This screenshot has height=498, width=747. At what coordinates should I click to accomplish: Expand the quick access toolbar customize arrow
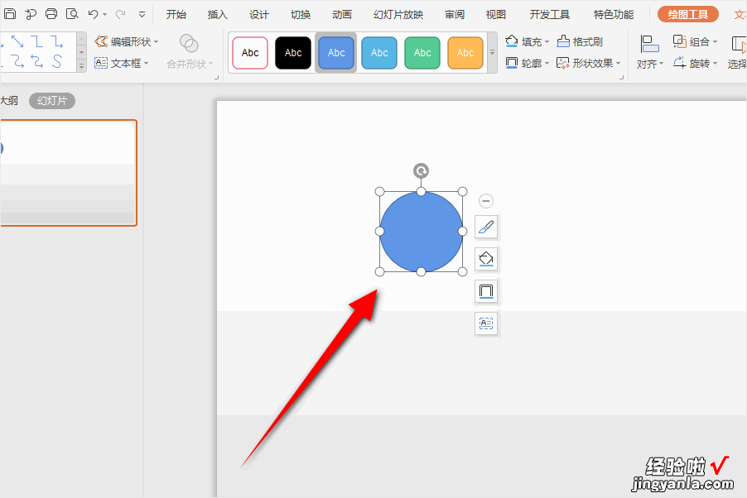click(142, 15)
